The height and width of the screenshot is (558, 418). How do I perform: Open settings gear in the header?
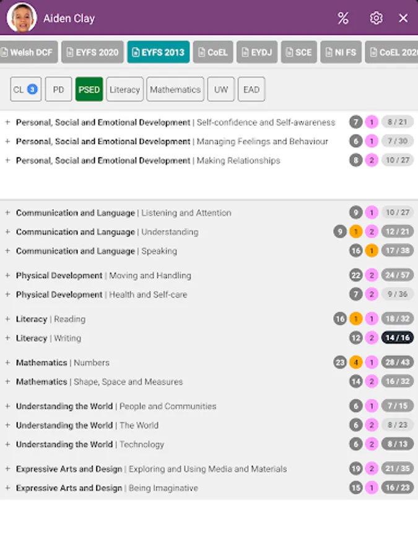pyautogui.click(x=376, y=18)
